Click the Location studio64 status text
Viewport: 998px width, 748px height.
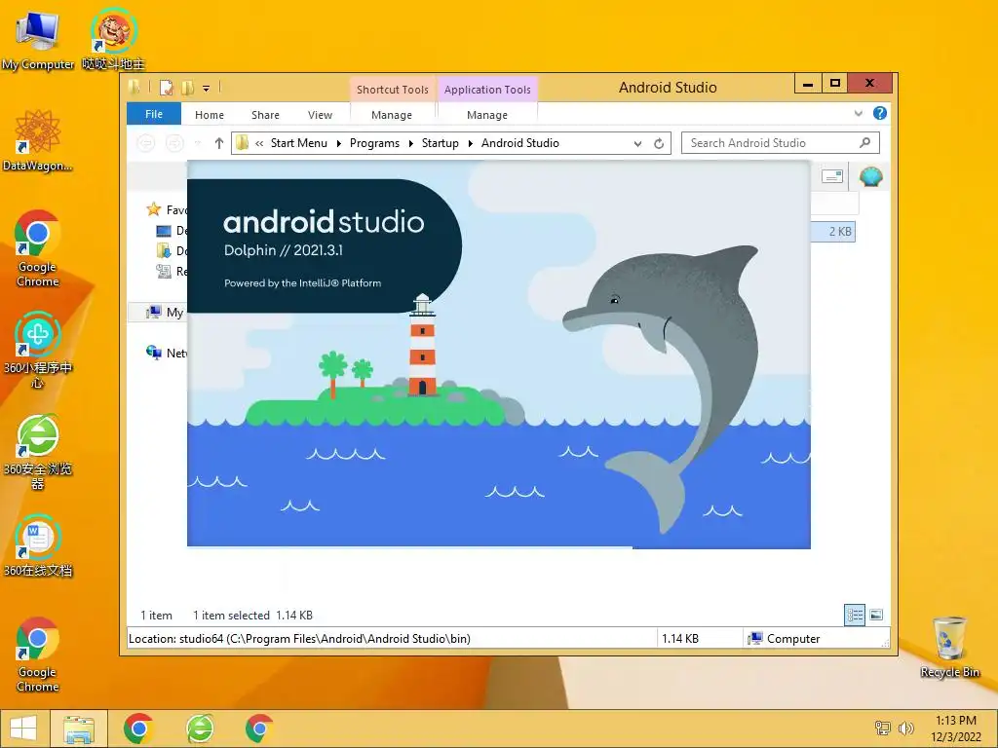[x=299, y=639]
